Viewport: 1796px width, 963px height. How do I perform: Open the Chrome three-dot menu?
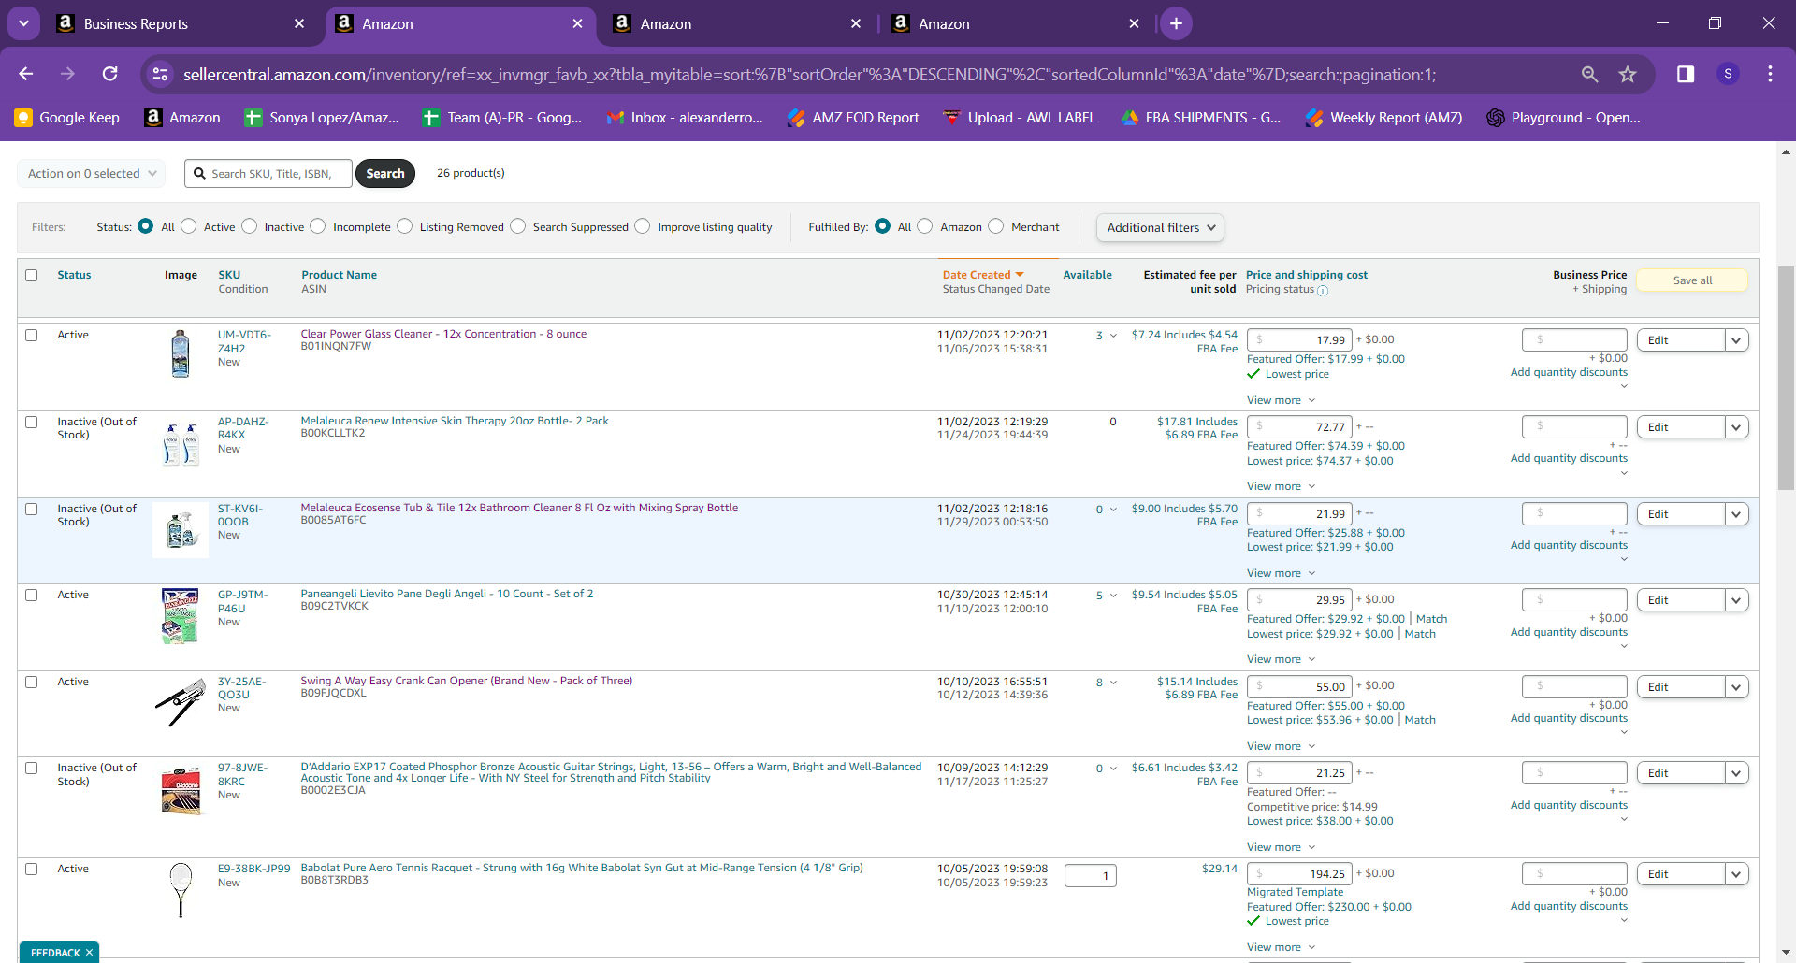(x=1770, y=74)
